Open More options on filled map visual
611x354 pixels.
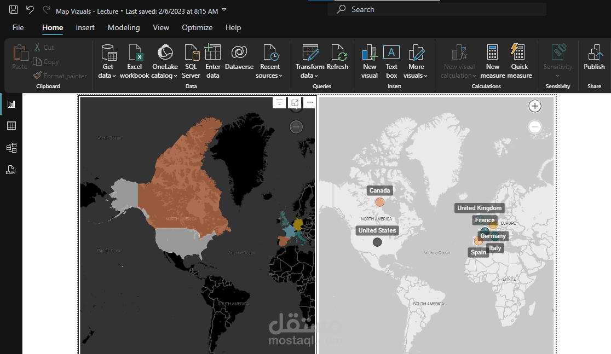[310, 102]
